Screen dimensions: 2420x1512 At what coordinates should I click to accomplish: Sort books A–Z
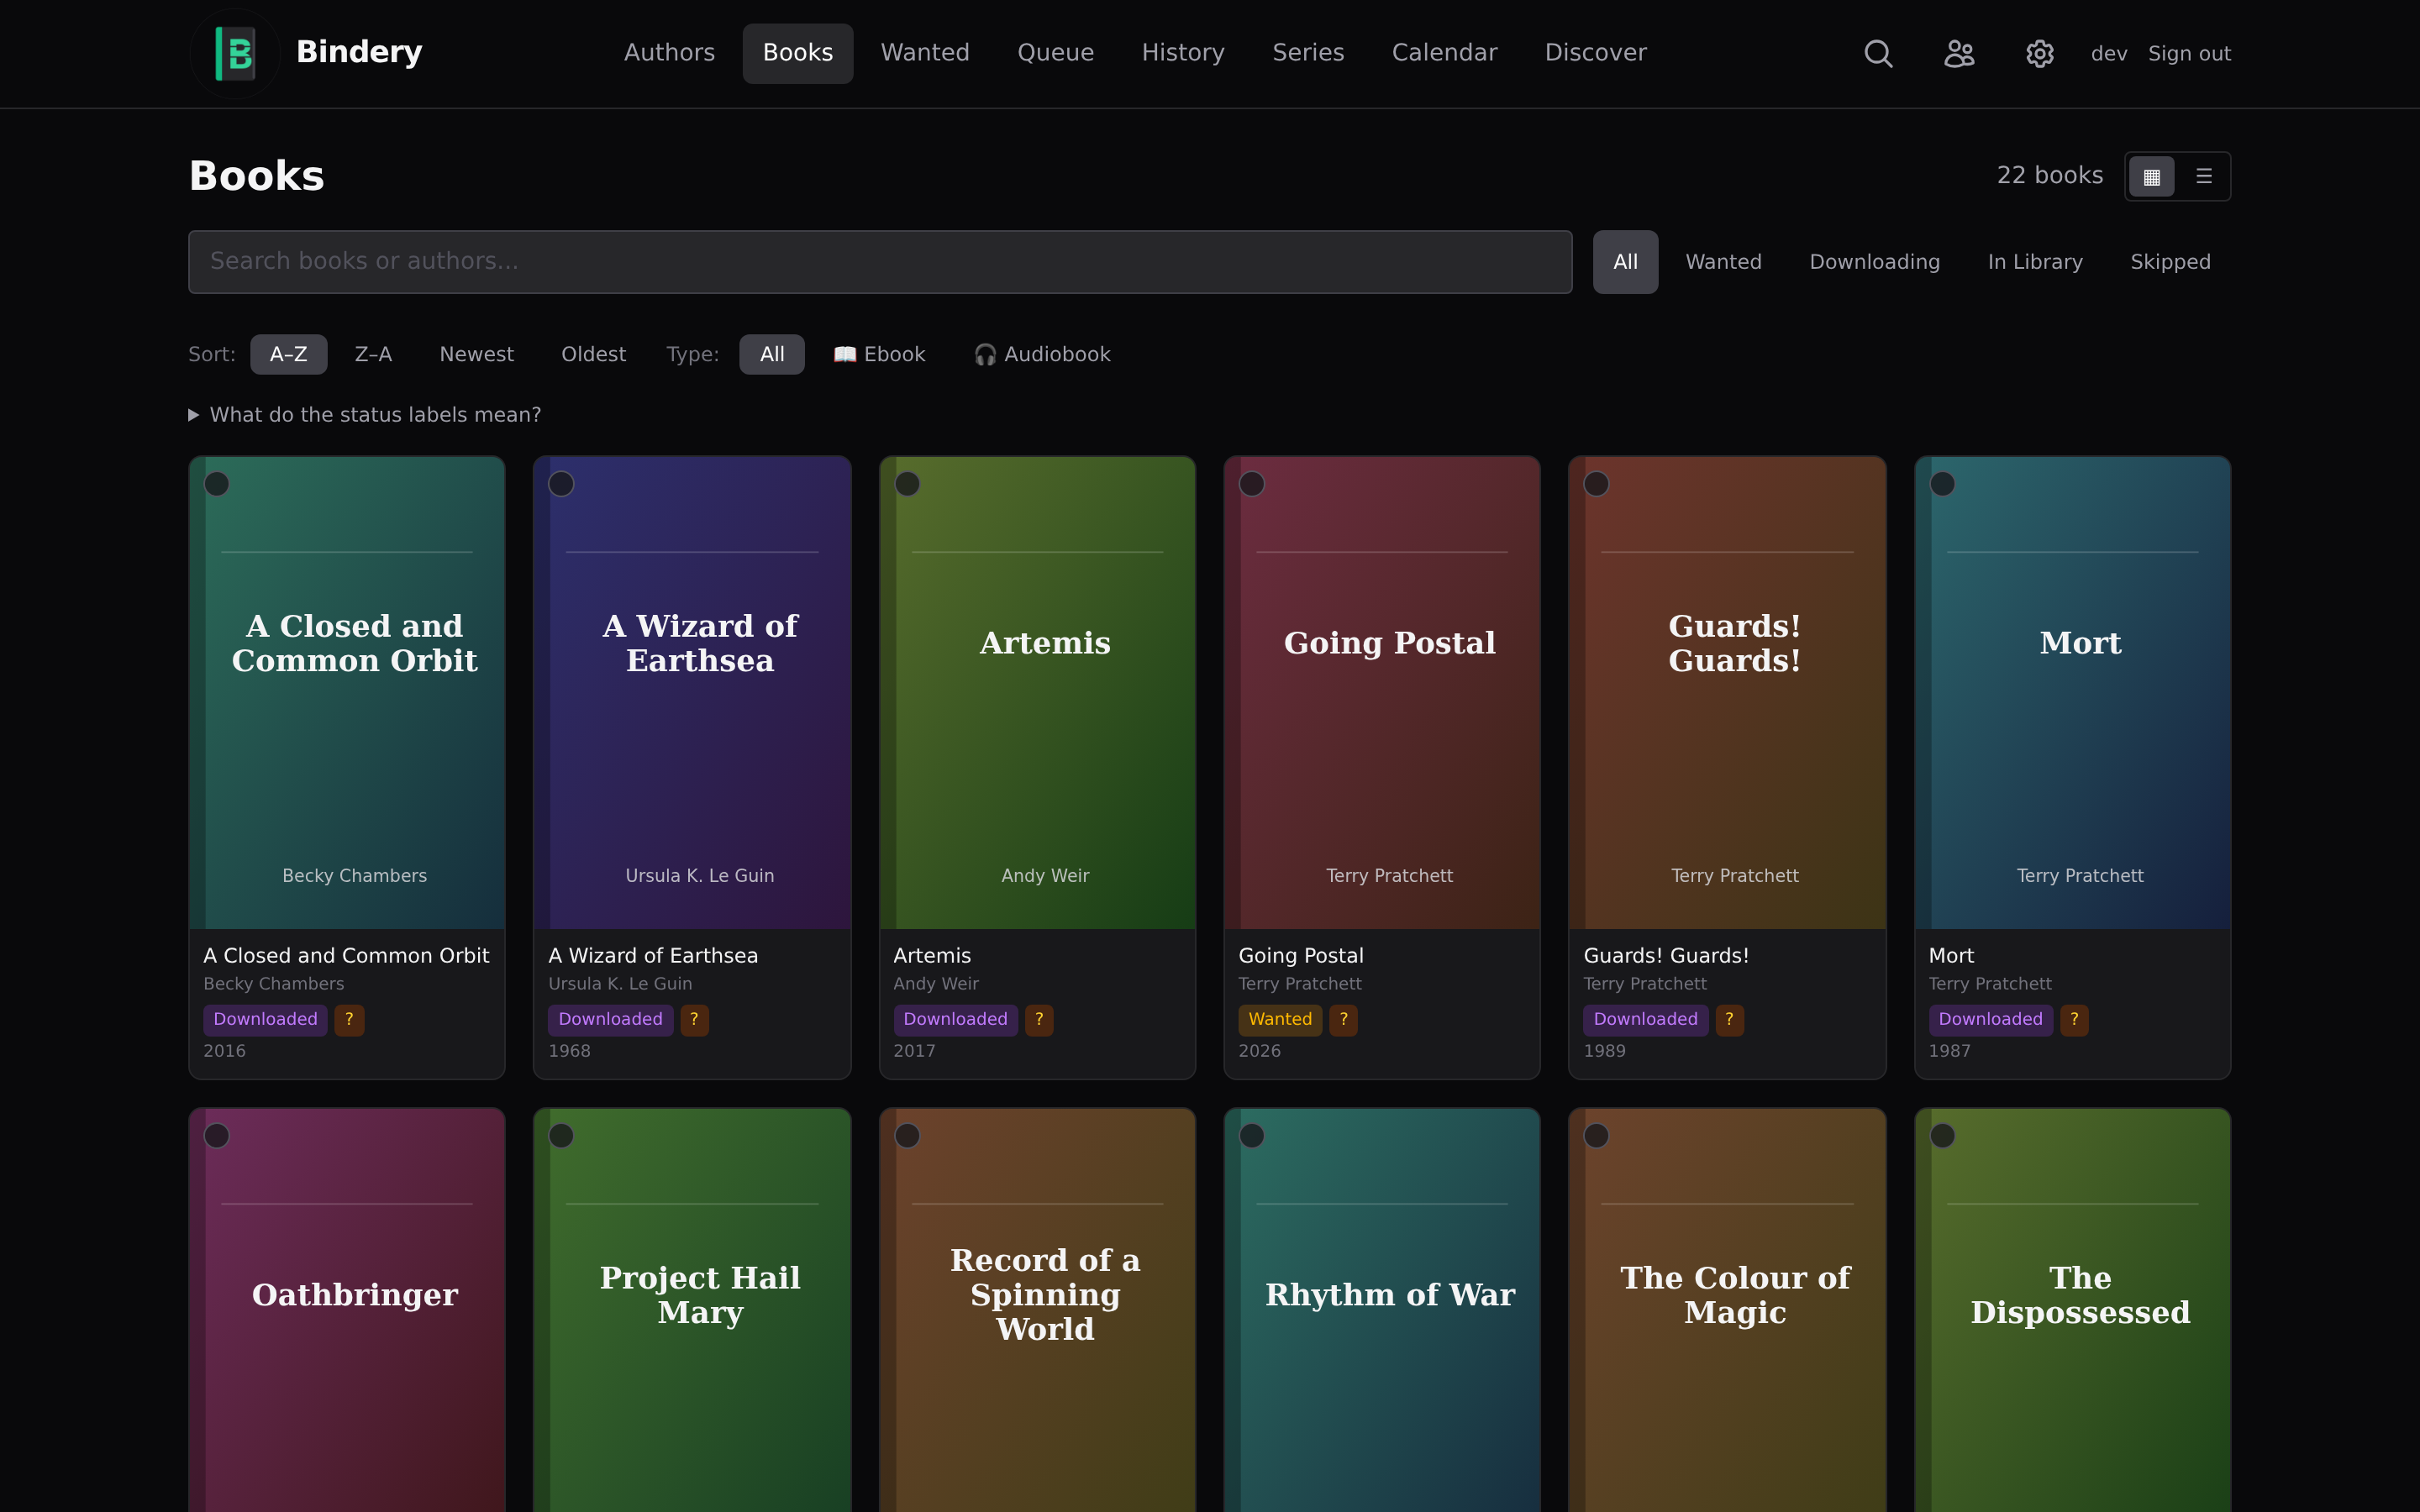[x=288, y=355]
